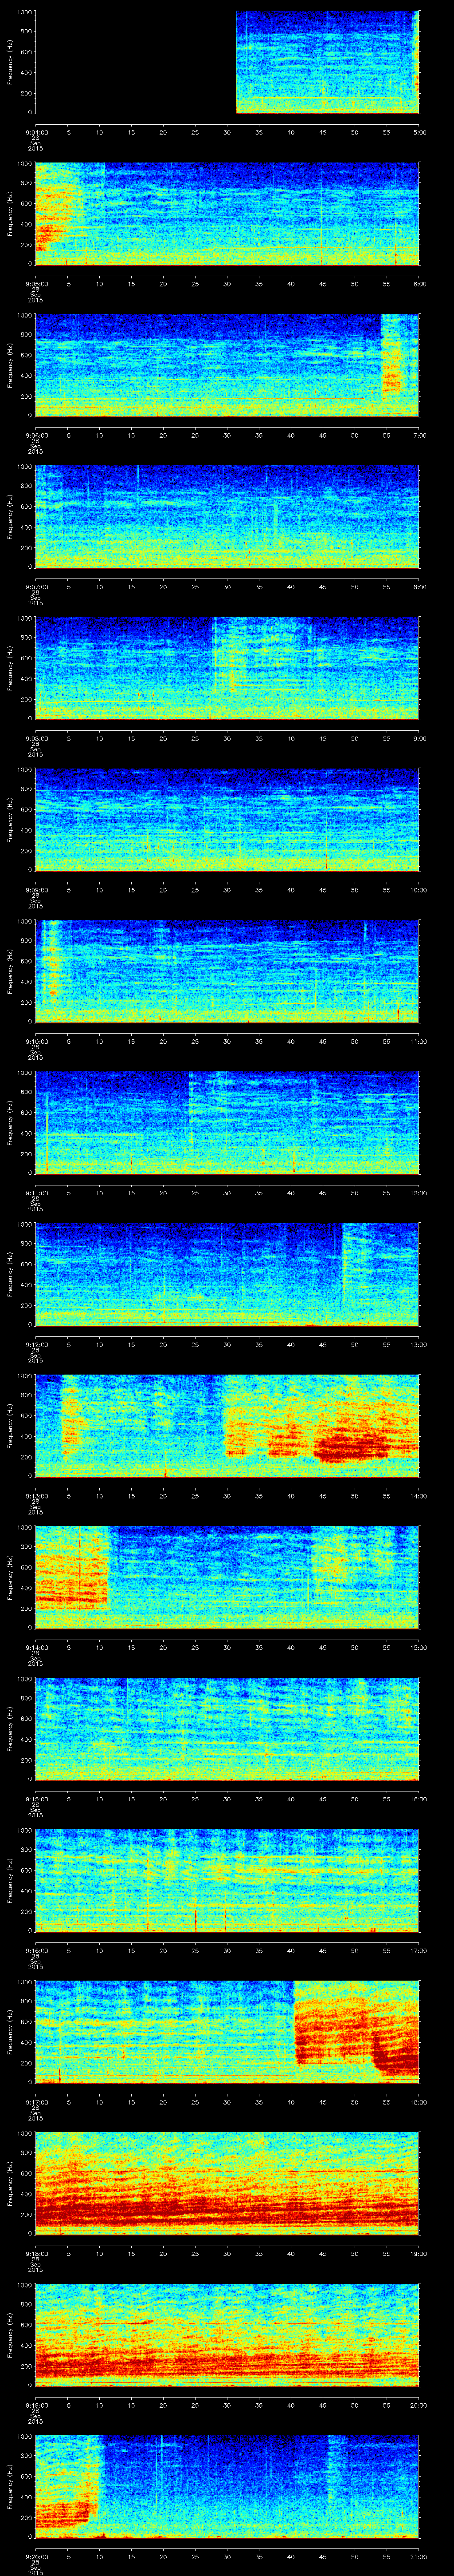Select the "9:10:00" timestamp text
Image resolution: width=454 pixels, height=2576 pixels.
point(36,1042)
